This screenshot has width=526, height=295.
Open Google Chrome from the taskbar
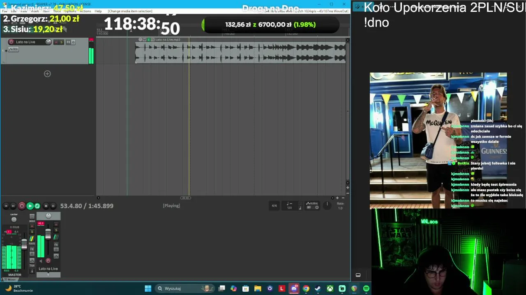(306, 288)
